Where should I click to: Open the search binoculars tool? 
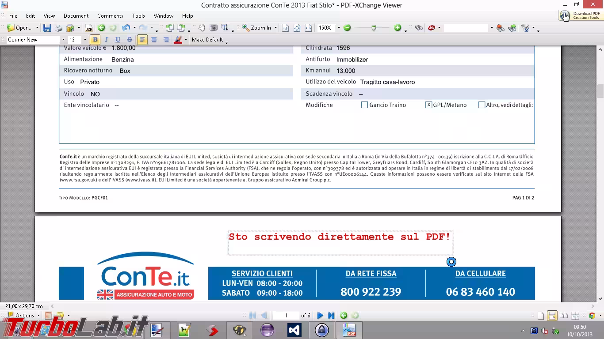pos(419,27)
